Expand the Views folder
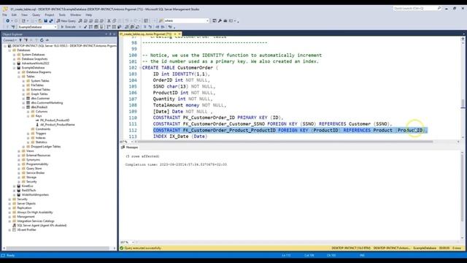467x263 pixels. click(19, 151)
